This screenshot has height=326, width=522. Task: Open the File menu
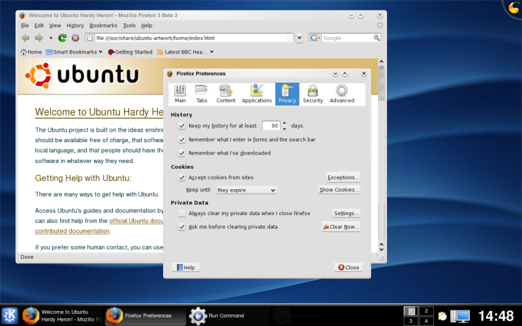click(25, 25)
